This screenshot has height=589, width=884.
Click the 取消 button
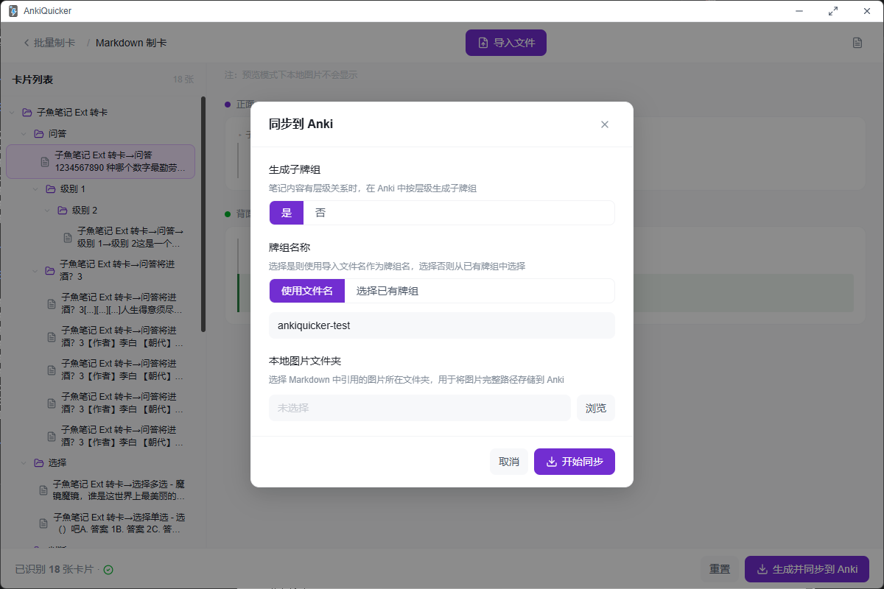click(509, 462)
